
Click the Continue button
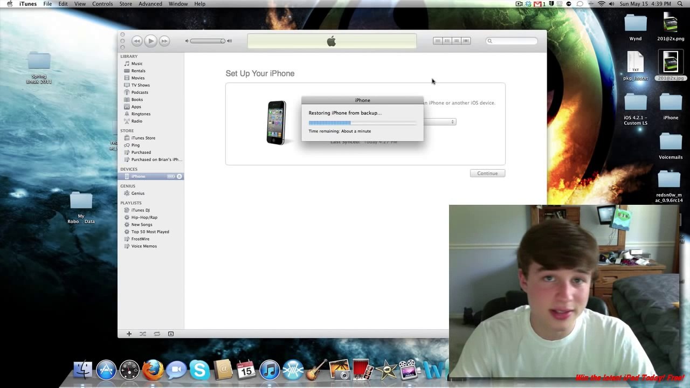pyautogui.click(x=487, y=173)
